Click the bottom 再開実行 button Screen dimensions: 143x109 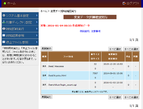click(x=46, y=97)
